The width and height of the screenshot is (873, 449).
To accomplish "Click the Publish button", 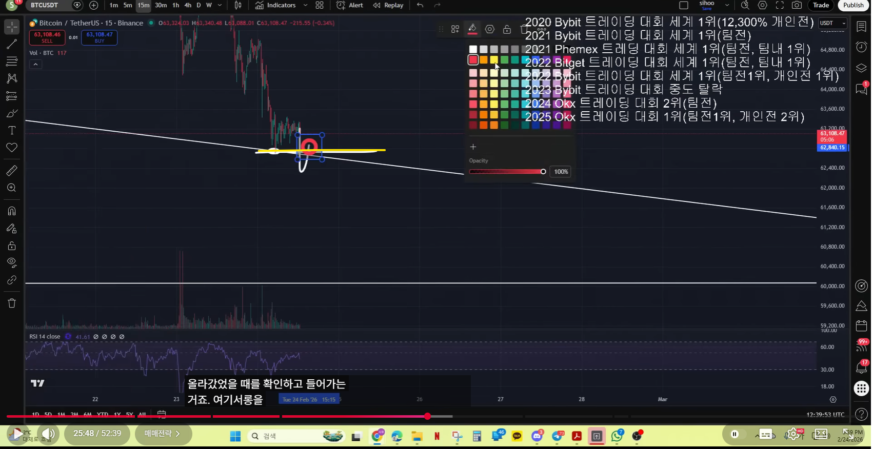I will pos(854,5).
